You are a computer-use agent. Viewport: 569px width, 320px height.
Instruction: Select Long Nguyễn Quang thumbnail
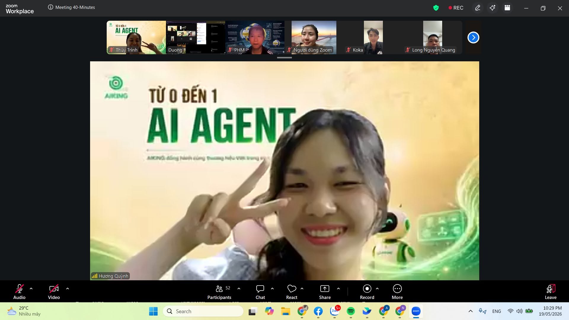point(433,37)
